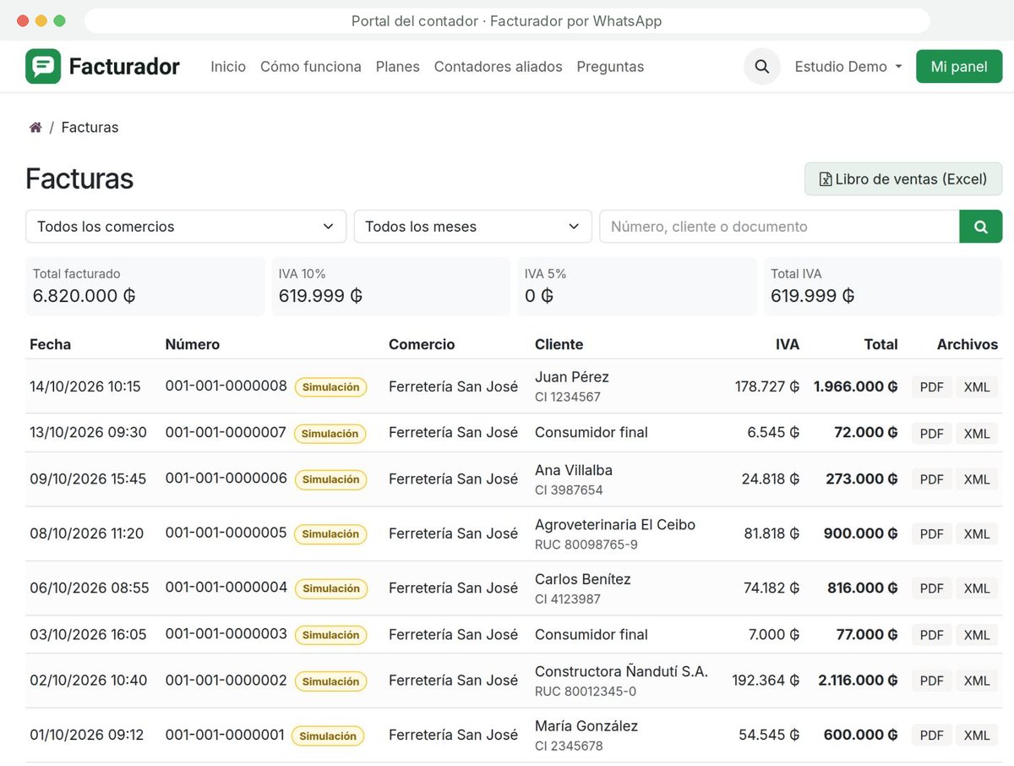Click IVA amount 74.182 ₲
Image resolution: width=1014 pixels, height=766 pixels.
pyautogui.click(x=771, y=588)
